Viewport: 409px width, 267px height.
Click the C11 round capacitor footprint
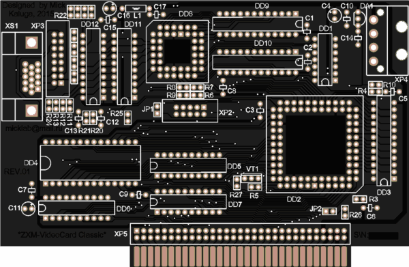[x=28, y=208]
